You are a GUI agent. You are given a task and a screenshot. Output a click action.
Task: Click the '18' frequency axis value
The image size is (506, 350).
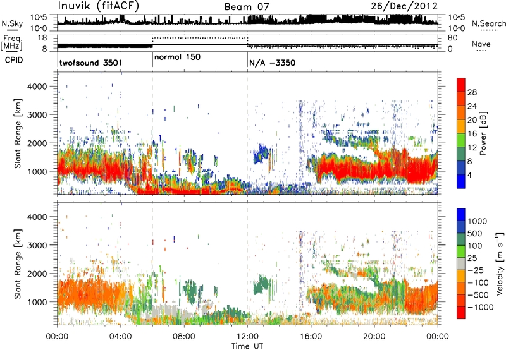tap(42, 38)
